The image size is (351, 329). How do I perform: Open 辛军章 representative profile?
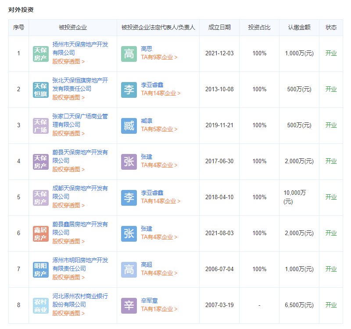[x=150, y=300]
